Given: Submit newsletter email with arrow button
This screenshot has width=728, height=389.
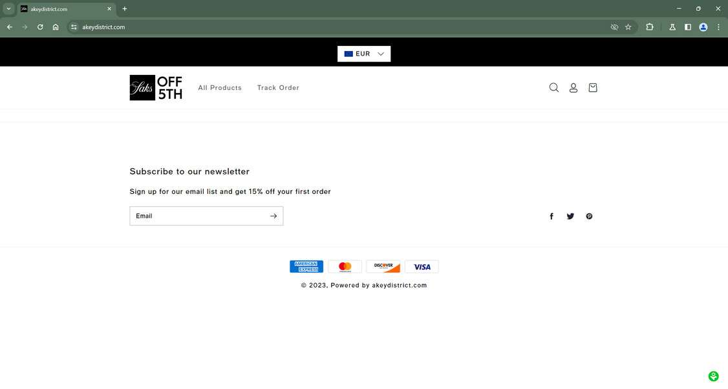Looking at the screenshot, I should (x=273, y=216).
